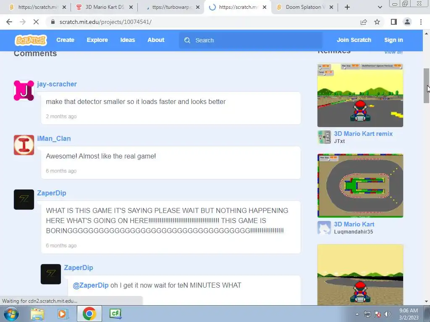Click the Scratch search field
This screenshot has width=430, height=322.
coord(251,40)
